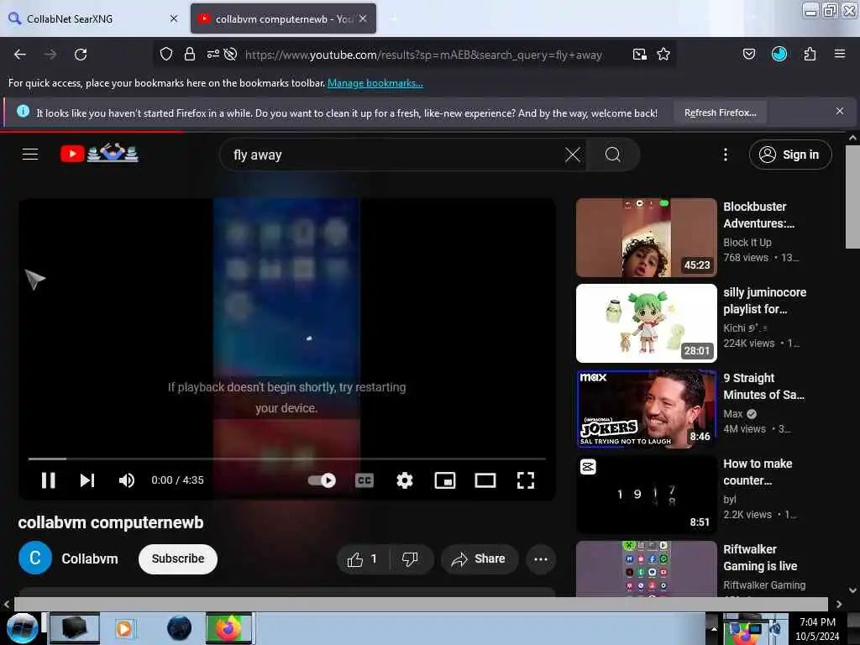Open the Blockbuster Adventures video thumbnail
860x645 pixels.
646,238
